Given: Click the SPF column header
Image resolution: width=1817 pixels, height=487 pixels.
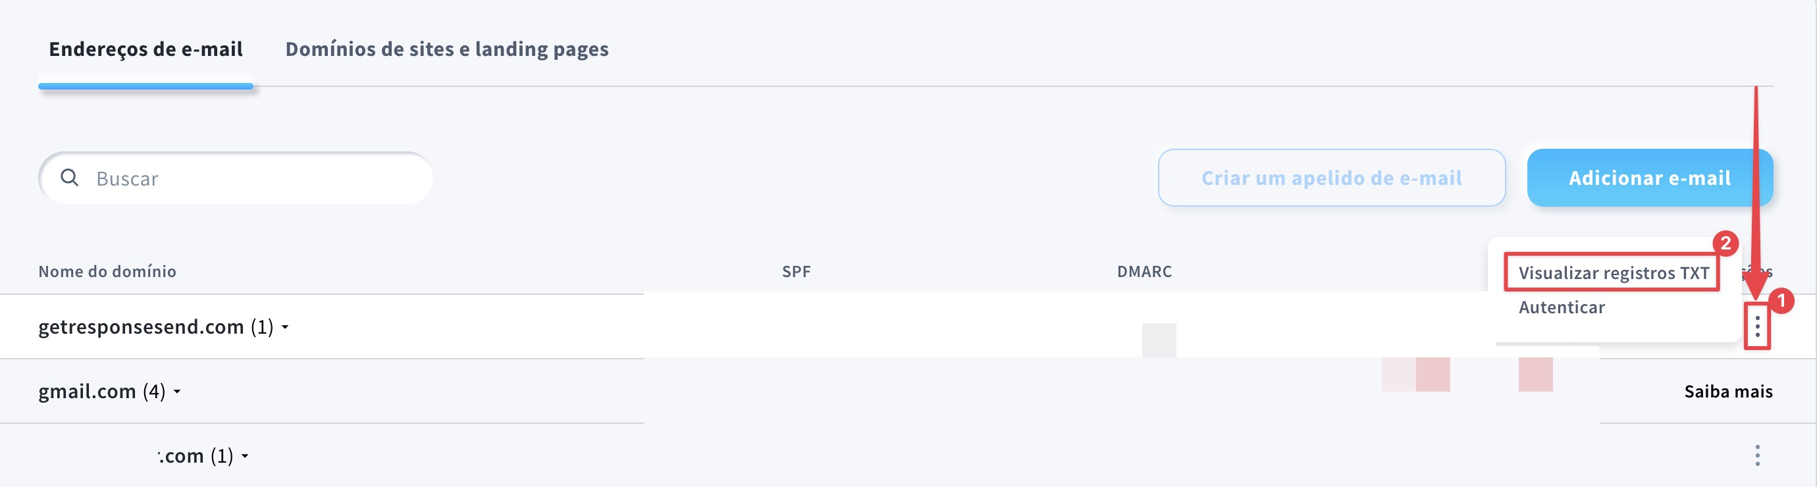Looking at the screenshot, I should pyautogui.click(x=796, y=271).
